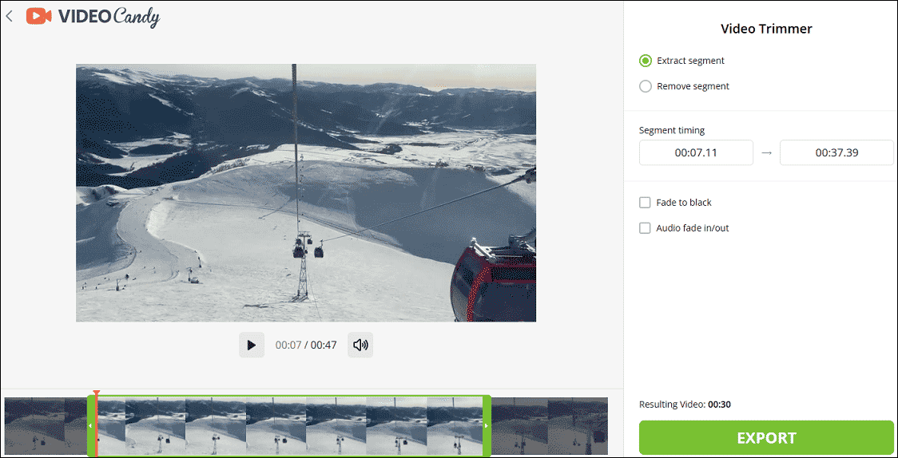The height and width of the screenshot is (458, 898).
Task: Click the Video Trimmer heading
Action: (x=766, y=30)
